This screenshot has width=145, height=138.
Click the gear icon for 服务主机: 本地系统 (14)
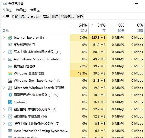pyautogui.click(x=10, y=116)
